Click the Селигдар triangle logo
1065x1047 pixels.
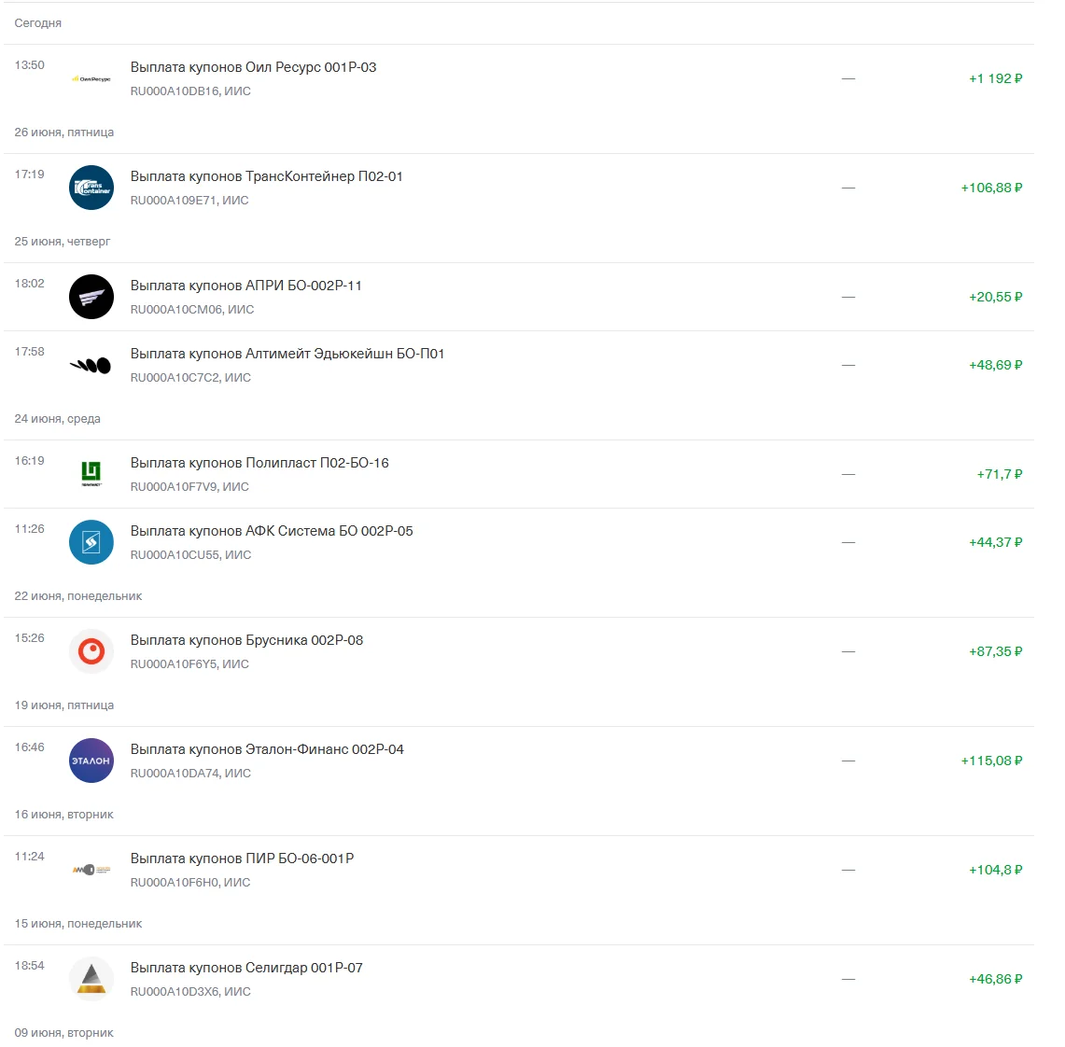(x=91, y=979)
